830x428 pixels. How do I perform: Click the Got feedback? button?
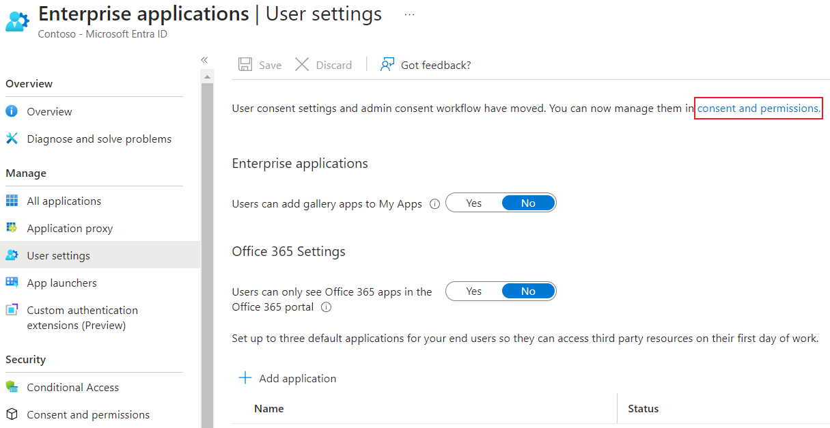425,65
